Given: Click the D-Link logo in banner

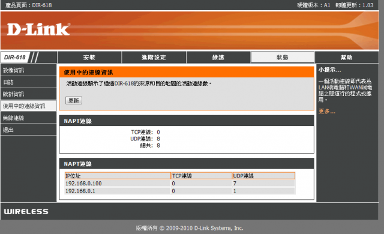Looking at the screenshot, I should pyautogui.click(x=38, y=29).
